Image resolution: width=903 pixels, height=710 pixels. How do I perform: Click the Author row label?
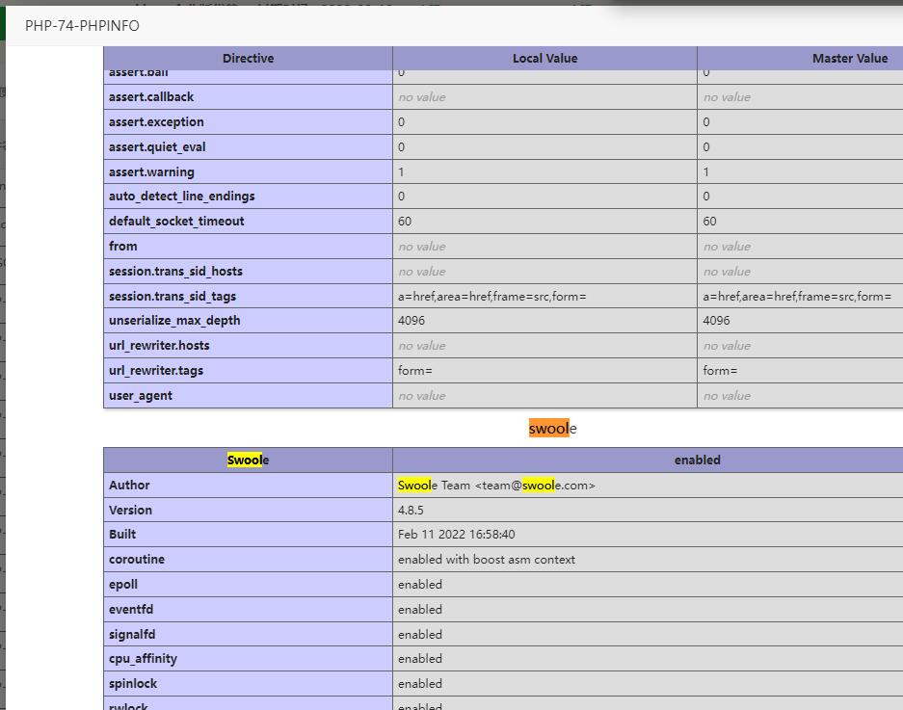point(129,485)
